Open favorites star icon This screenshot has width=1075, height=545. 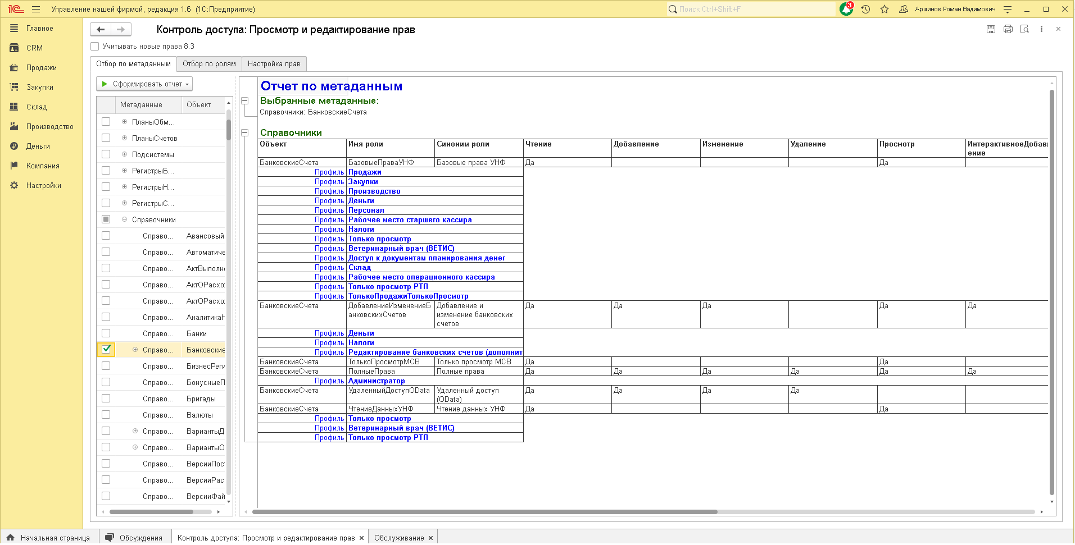[x=885, y=9]
